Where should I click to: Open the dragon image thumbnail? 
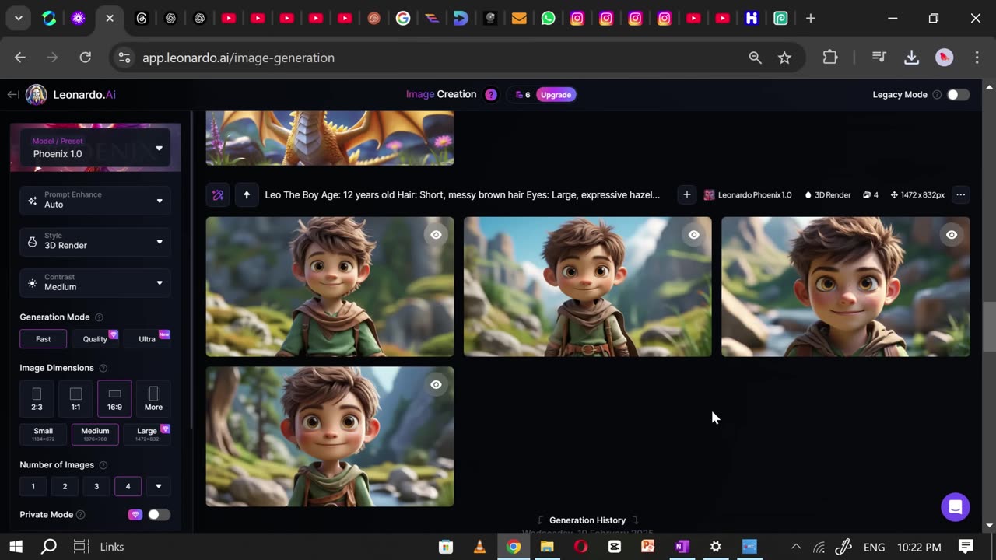330,138
